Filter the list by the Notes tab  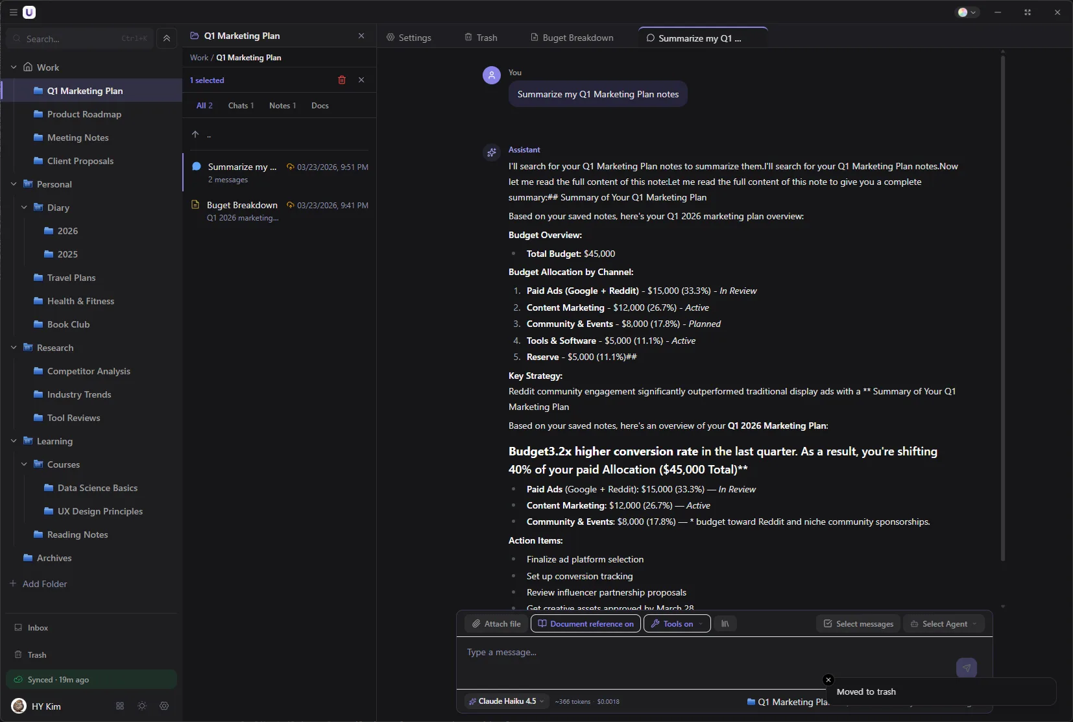coord(282,105)
